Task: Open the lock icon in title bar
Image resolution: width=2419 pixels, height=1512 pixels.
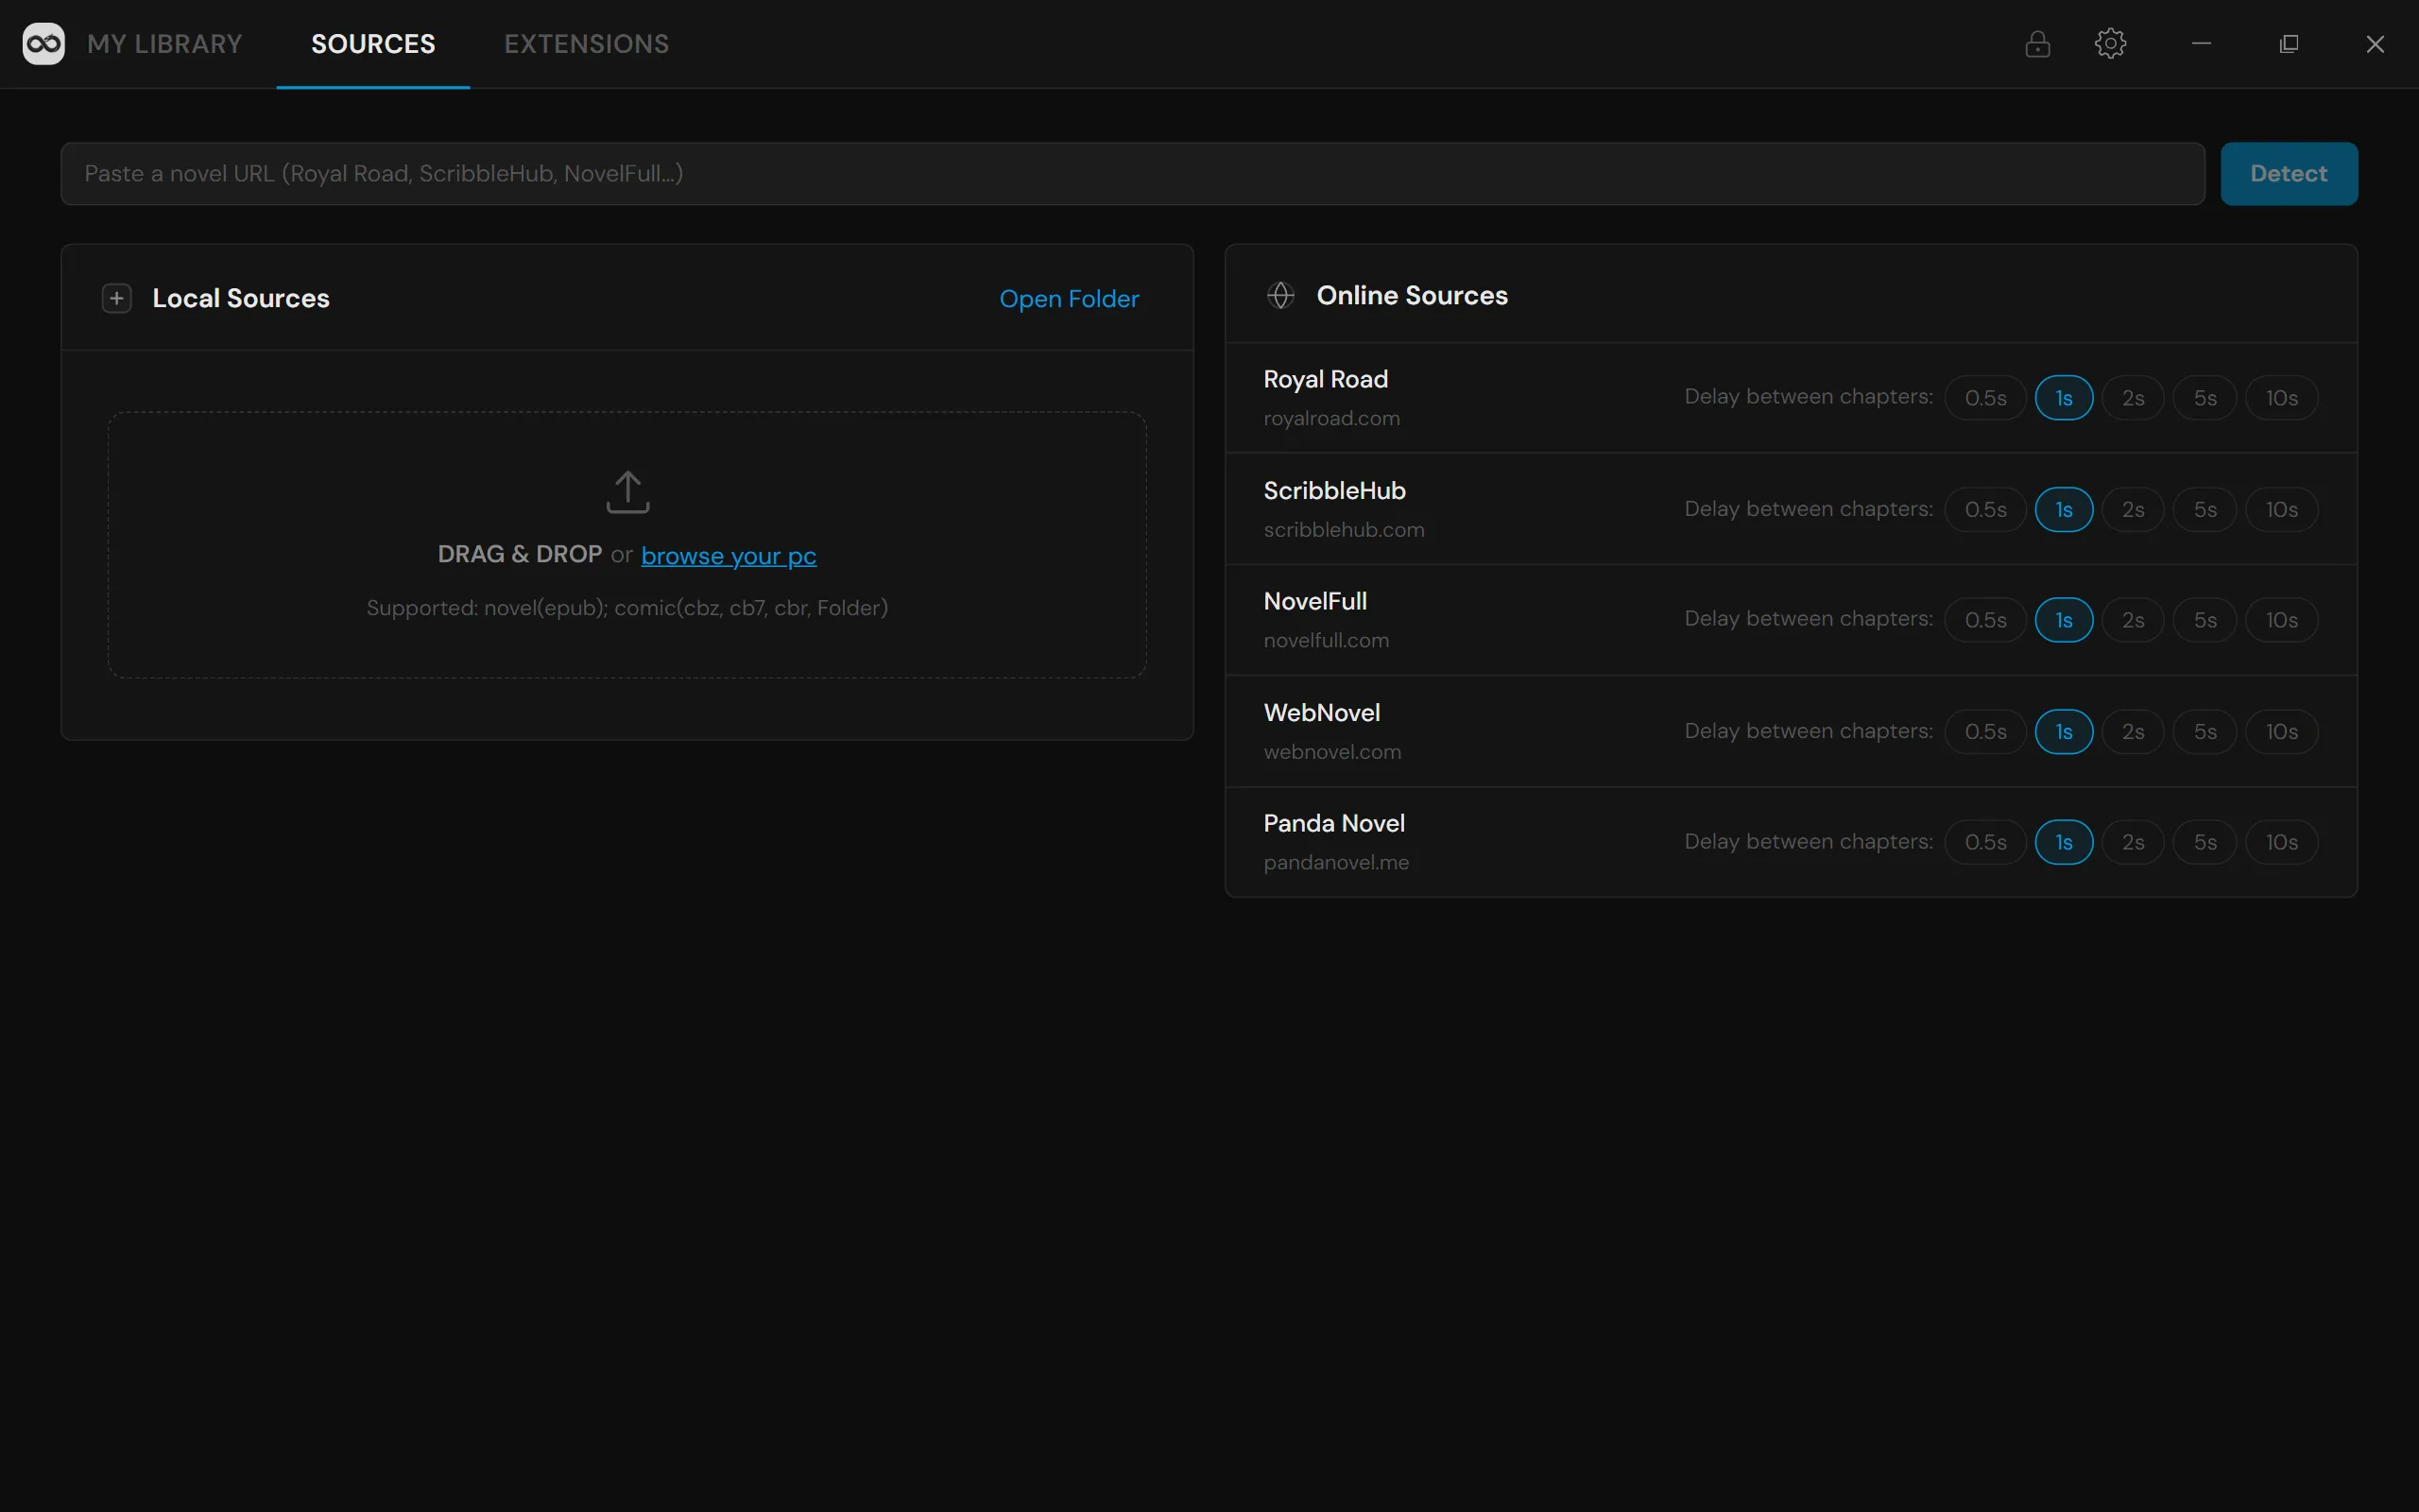Action: point(2037,44)
